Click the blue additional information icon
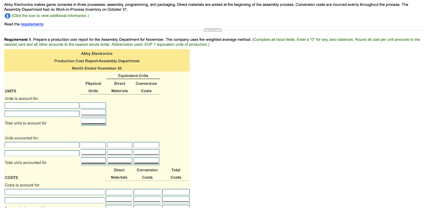Viewport: 426px width, 211px height. [x=7, y=16]
